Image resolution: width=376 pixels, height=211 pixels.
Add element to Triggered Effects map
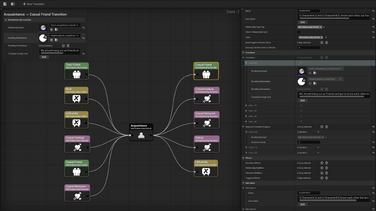tap(321, 179)
